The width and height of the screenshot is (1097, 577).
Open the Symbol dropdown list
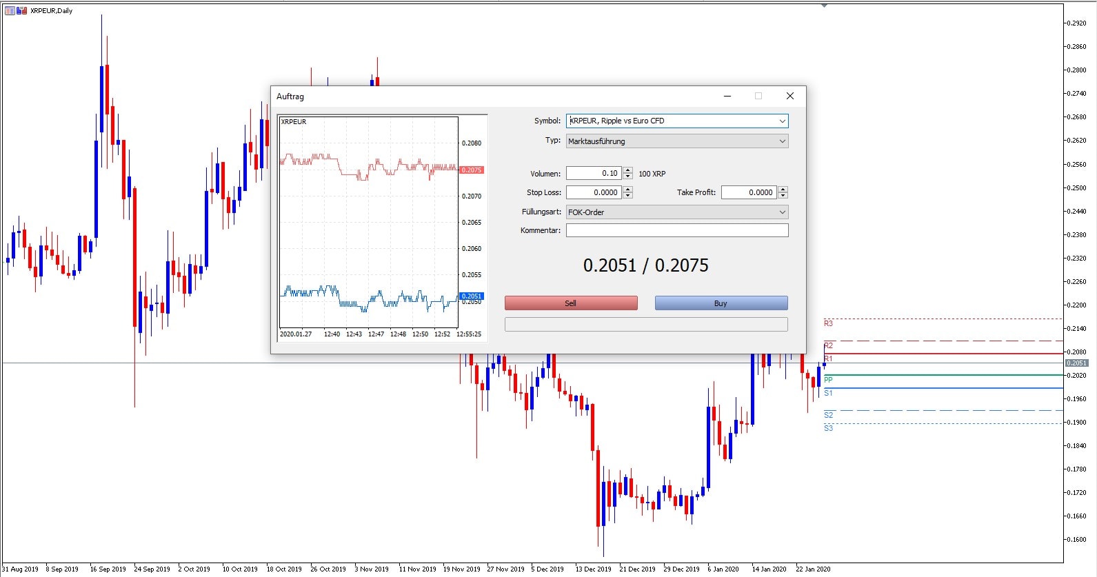click(x=782, y=121)
